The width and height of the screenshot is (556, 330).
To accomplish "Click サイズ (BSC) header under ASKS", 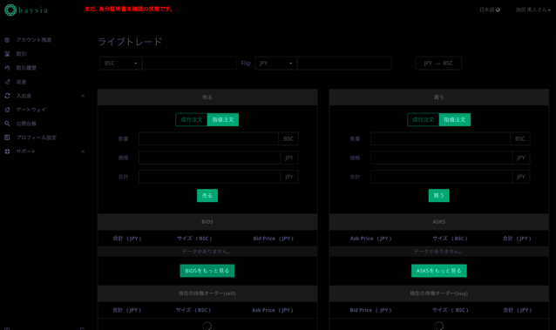I will tap(451, 239).
